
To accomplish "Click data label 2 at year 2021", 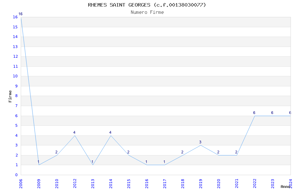I will tap(236, 152).
